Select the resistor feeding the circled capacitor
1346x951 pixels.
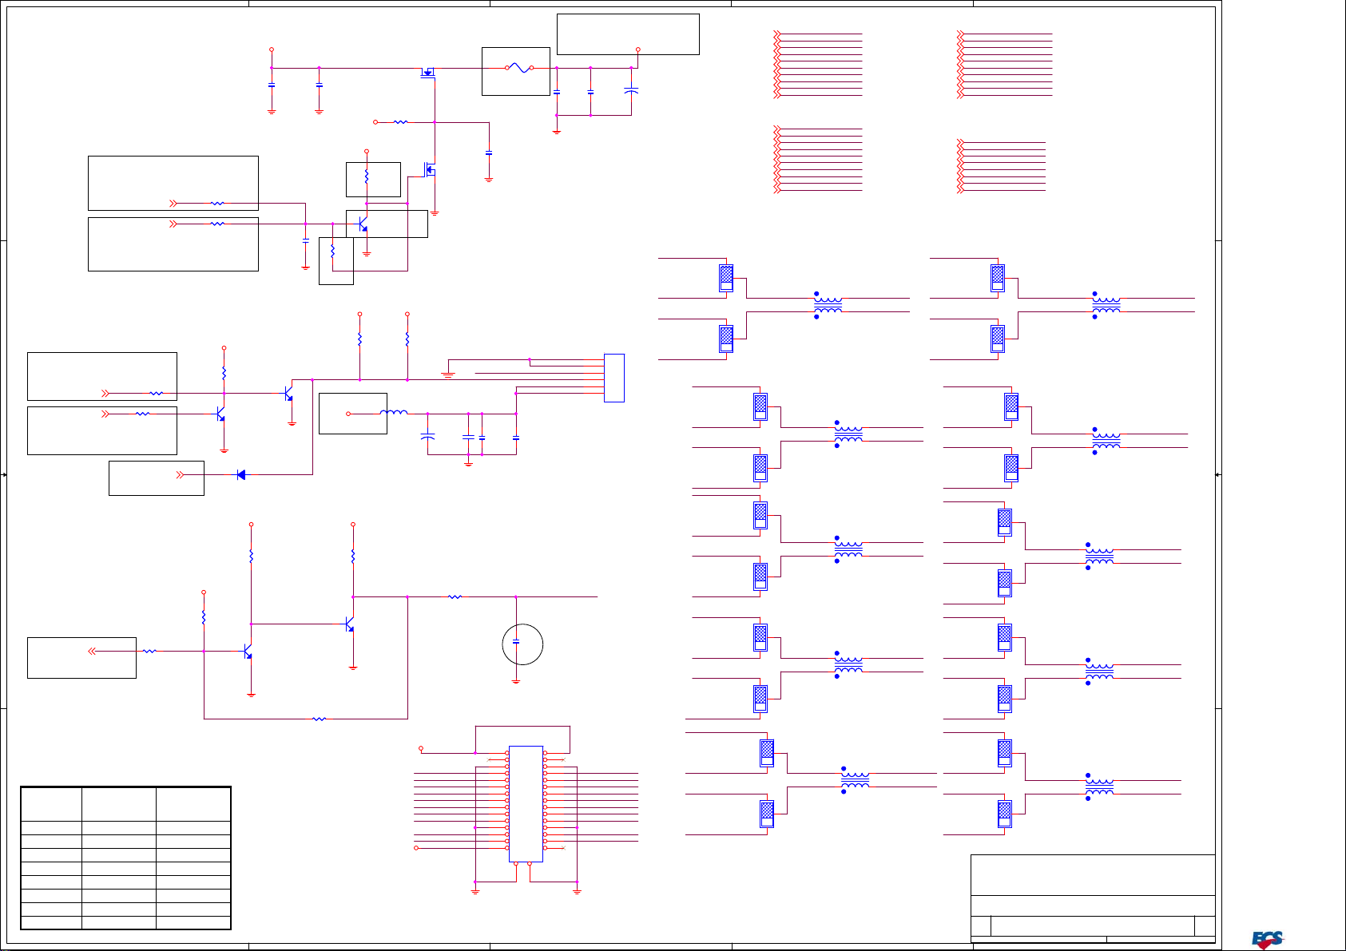455,596
